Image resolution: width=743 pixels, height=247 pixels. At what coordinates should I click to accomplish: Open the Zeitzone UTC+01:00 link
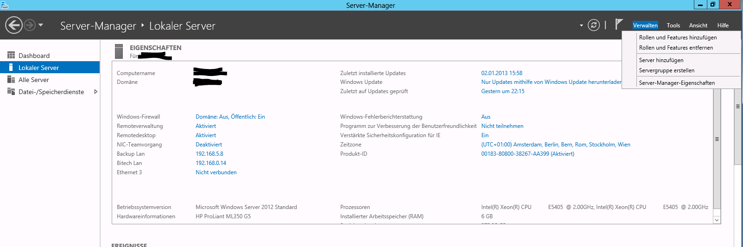click(x=556, y=145)
